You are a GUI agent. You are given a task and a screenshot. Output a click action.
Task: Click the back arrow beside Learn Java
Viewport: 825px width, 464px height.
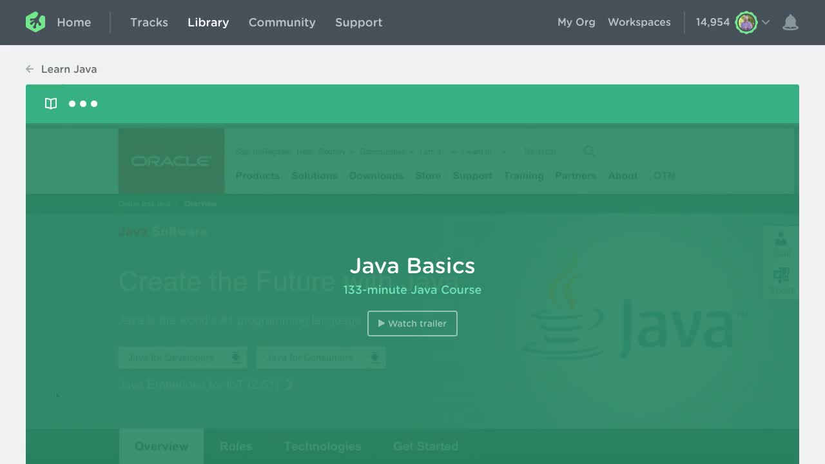[30, 68]
